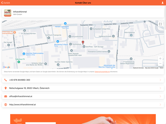Screen dimensions: 166x124
Task: Expand chevron on the email row
Action: (x=160, y=96)
